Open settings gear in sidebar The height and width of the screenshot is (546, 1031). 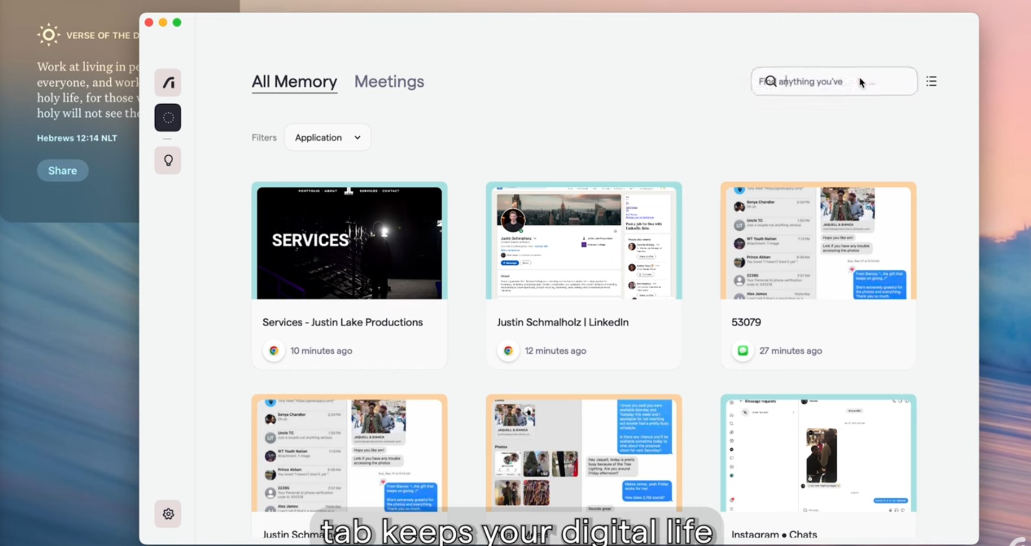(168, 513)
